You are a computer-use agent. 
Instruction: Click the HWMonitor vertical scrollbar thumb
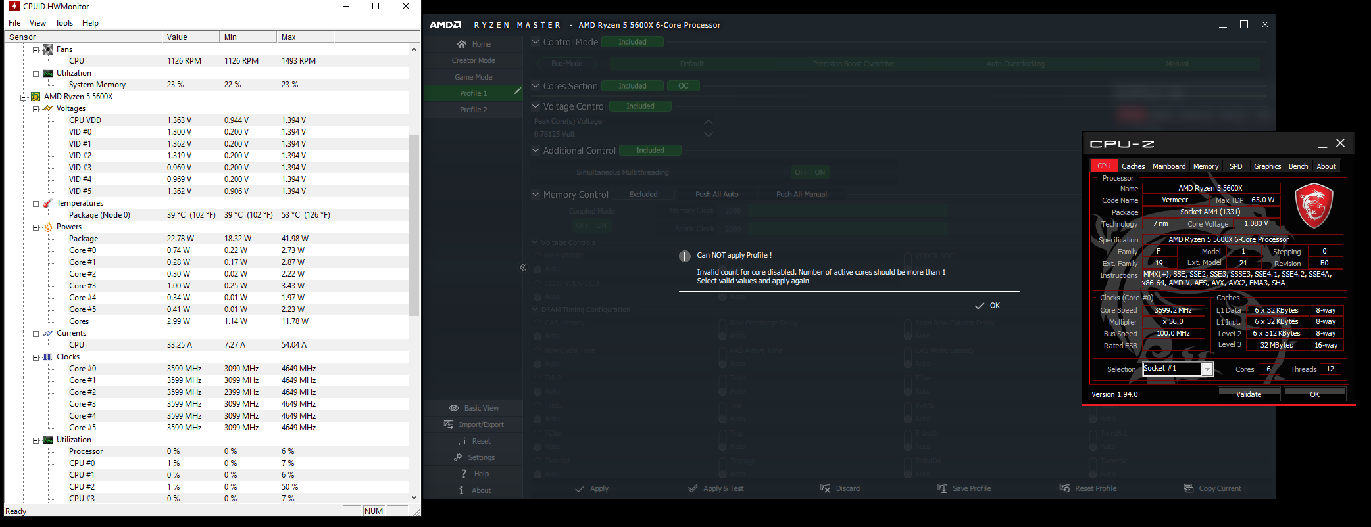click(x=414, y=225)
